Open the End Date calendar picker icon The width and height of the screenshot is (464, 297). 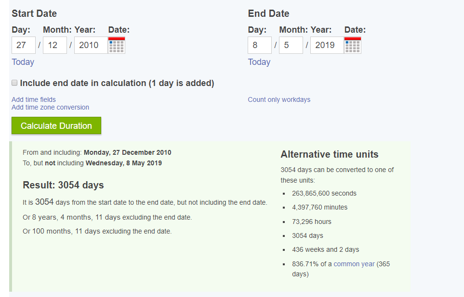(x=353, y=45)
